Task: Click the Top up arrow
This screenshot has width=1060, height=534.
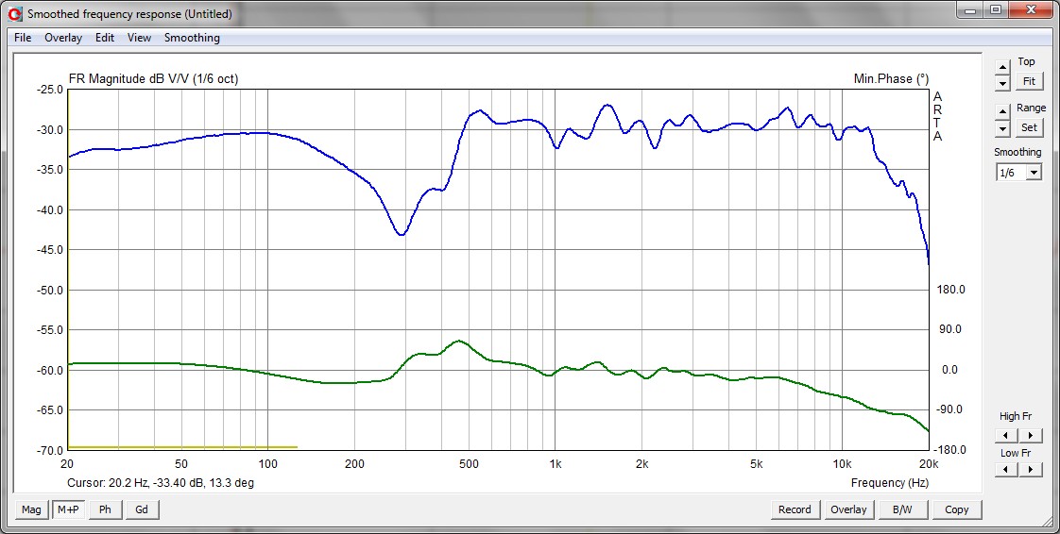Action: (1002, 66)
